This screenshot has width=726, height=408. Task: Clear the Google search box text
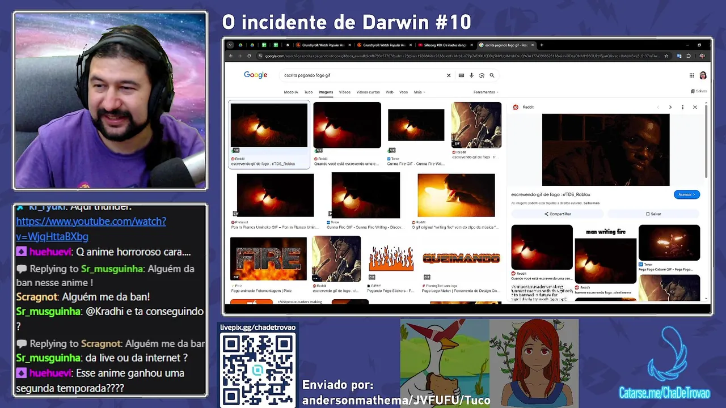449,75
